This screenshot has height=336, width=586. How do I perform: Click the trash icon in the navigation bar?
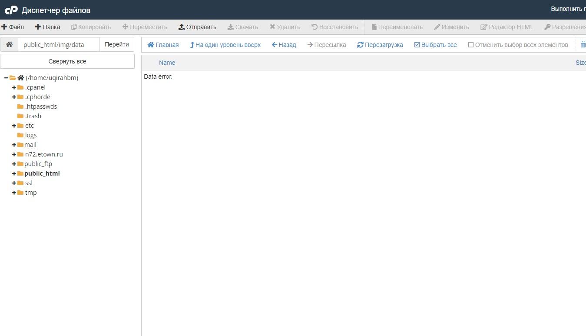[x=583, y=44]
